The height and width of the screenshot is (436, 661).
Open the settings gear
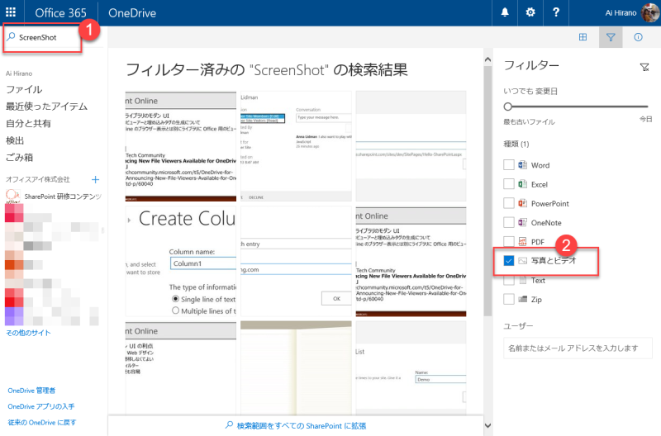(x=530, y=12)
